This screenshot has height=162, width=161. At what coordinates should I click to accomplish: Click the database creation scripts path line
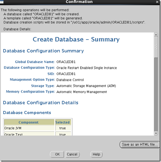pos(74,22)
